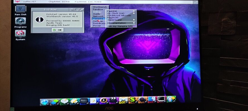Open the chat bubble dock icon
The height and width of the screenshot is (111, 248).
[64, 101]
